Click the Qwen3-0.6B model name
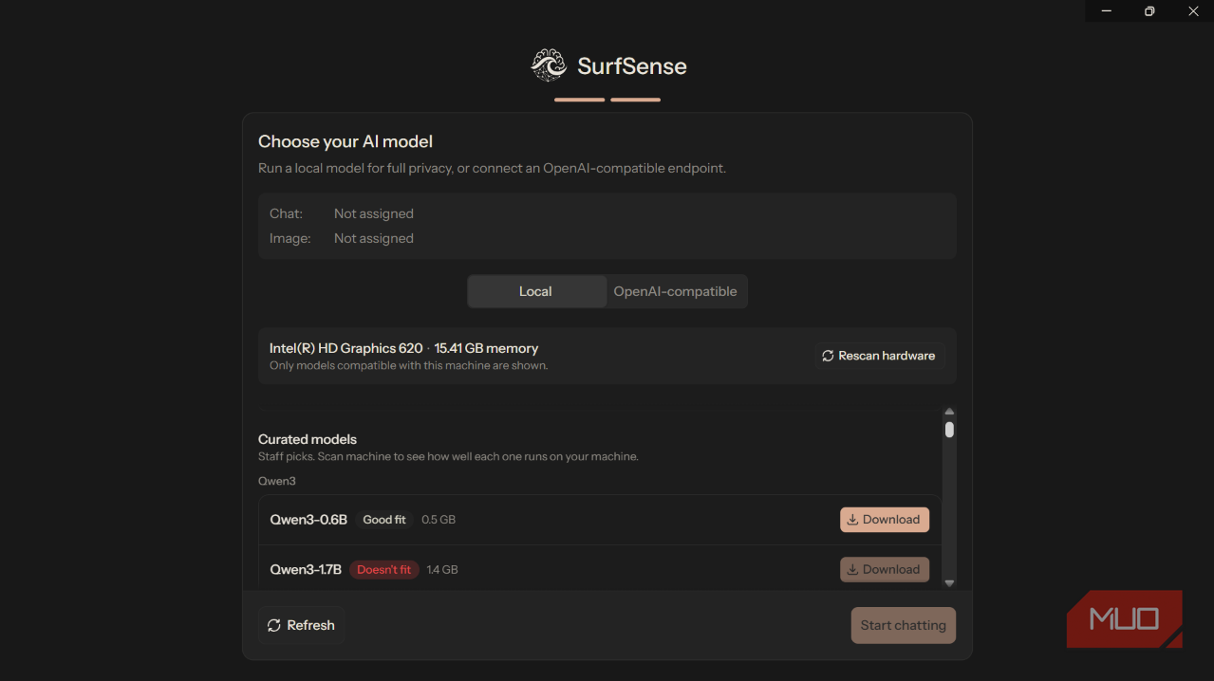1214x681 pixels. pos(308,520)
